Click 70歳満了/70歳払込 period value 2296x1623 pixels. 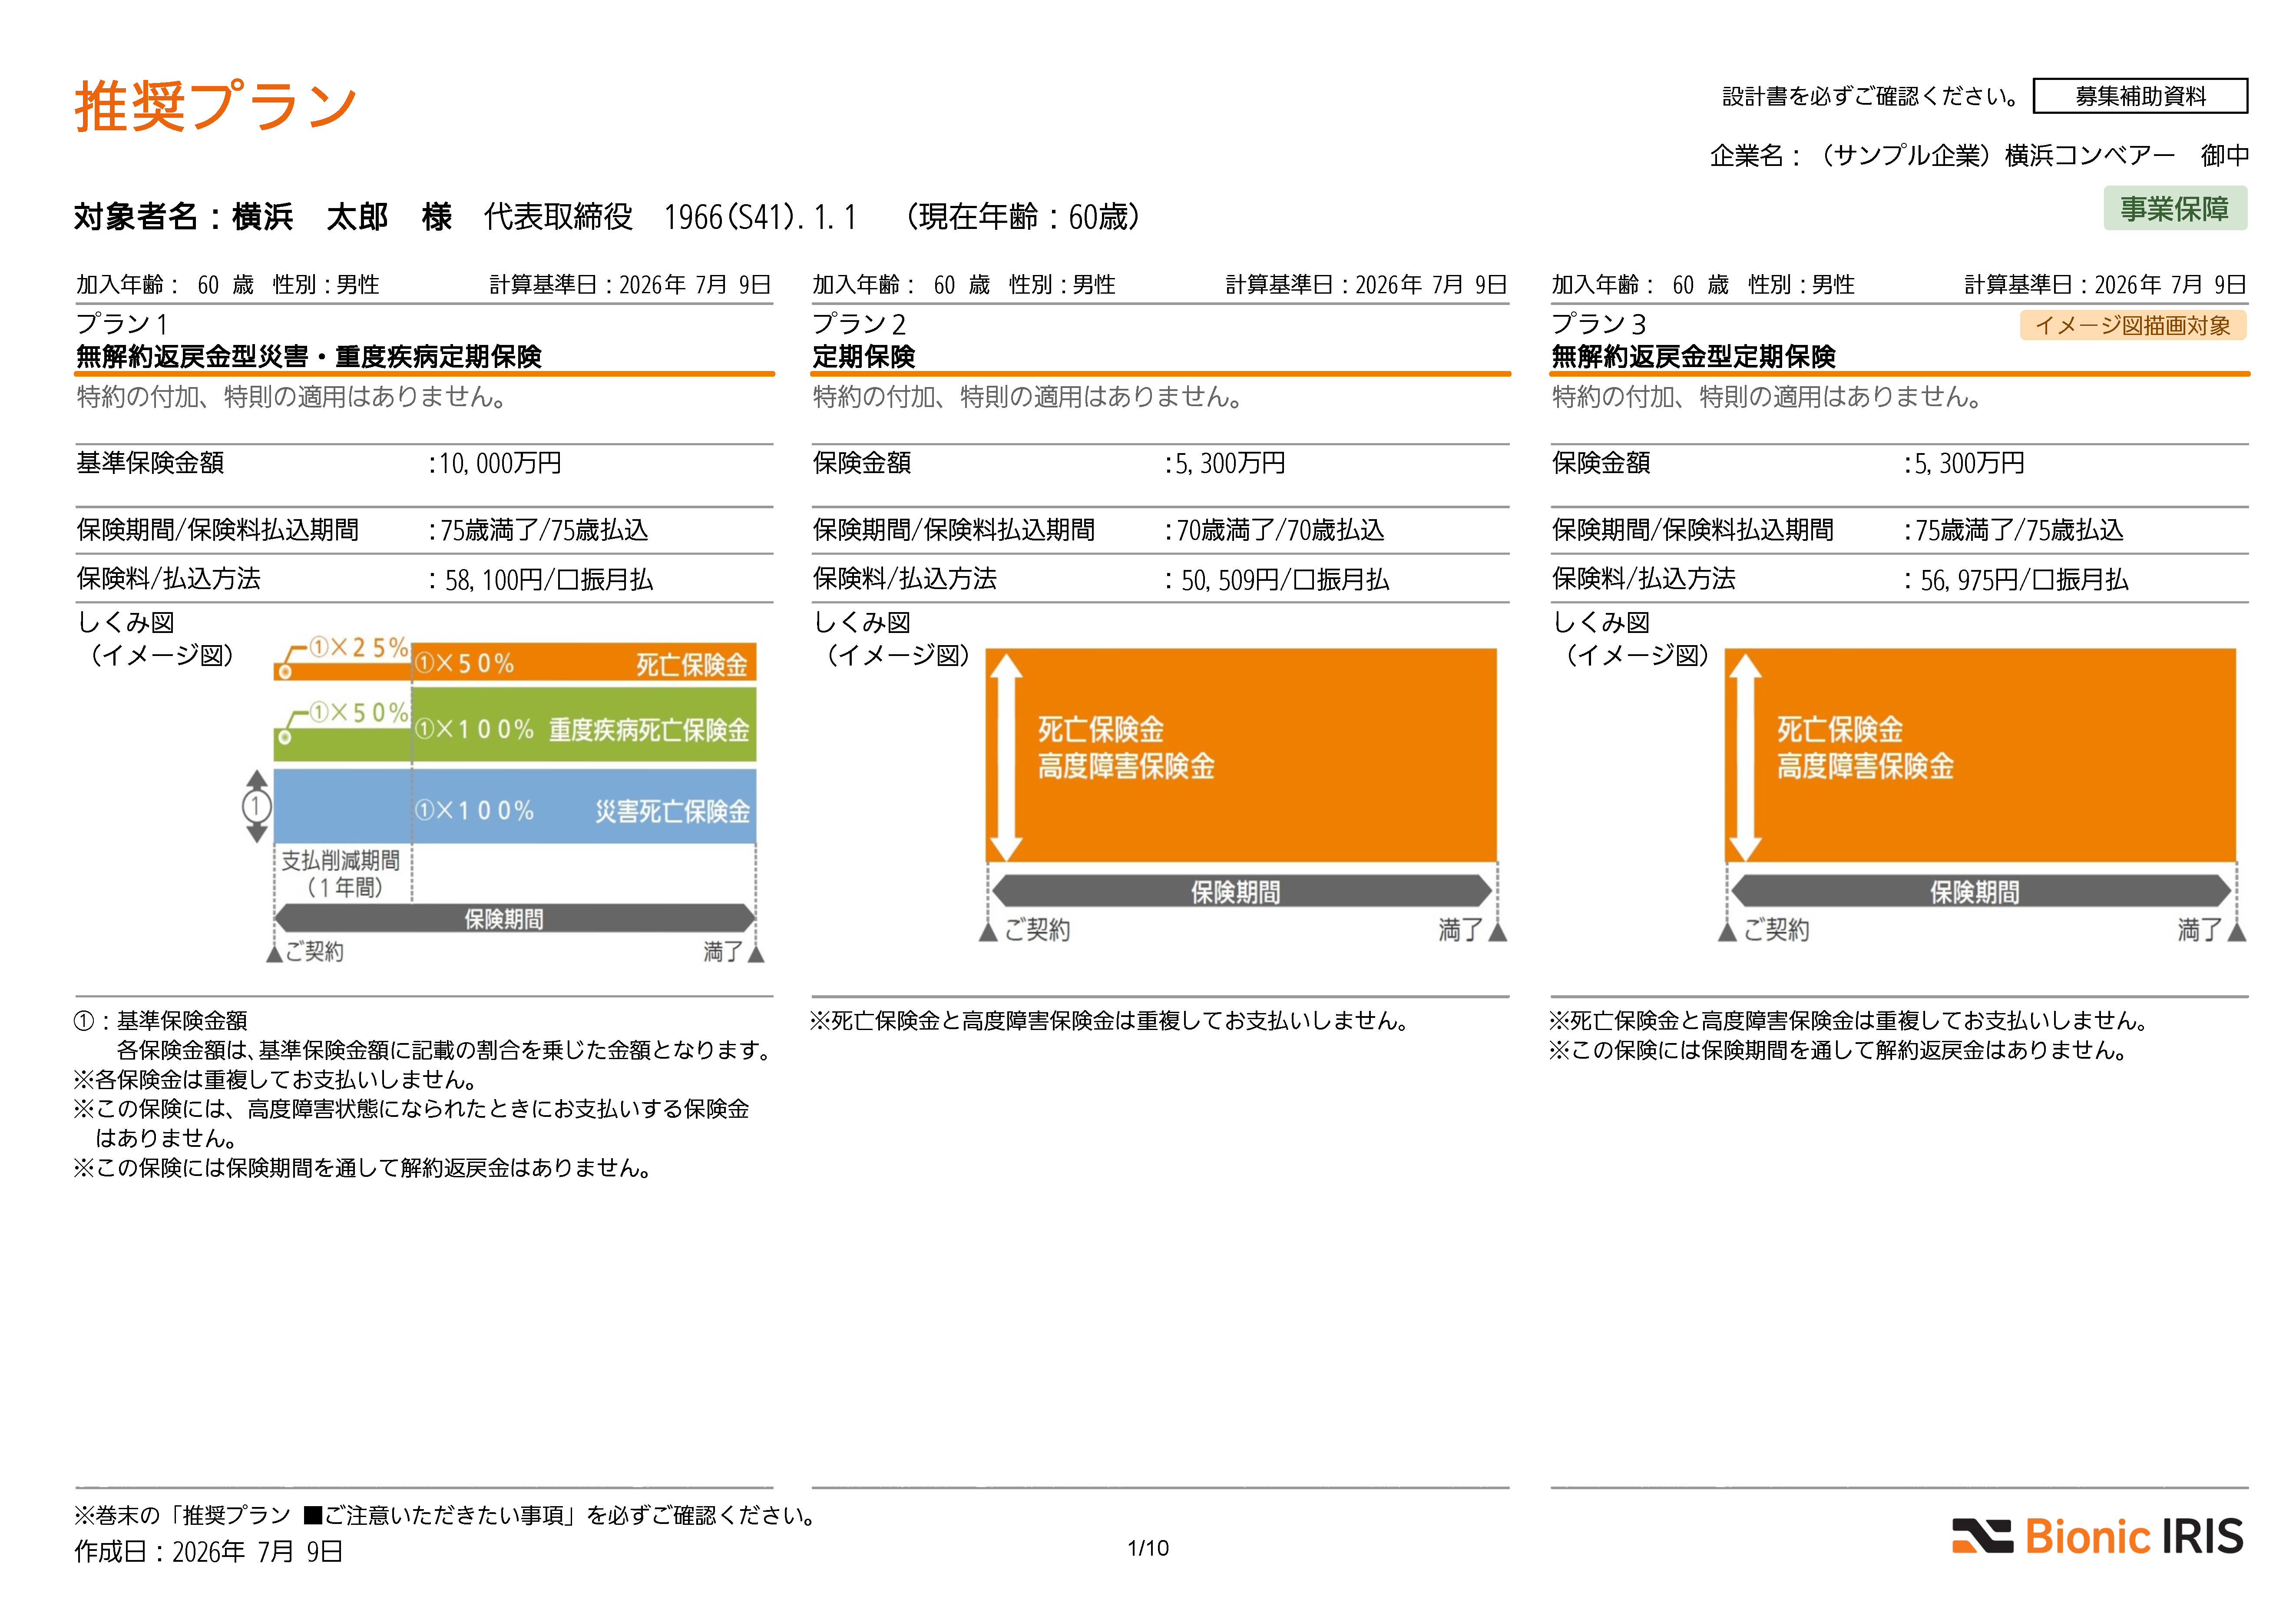coord(1280,530)
